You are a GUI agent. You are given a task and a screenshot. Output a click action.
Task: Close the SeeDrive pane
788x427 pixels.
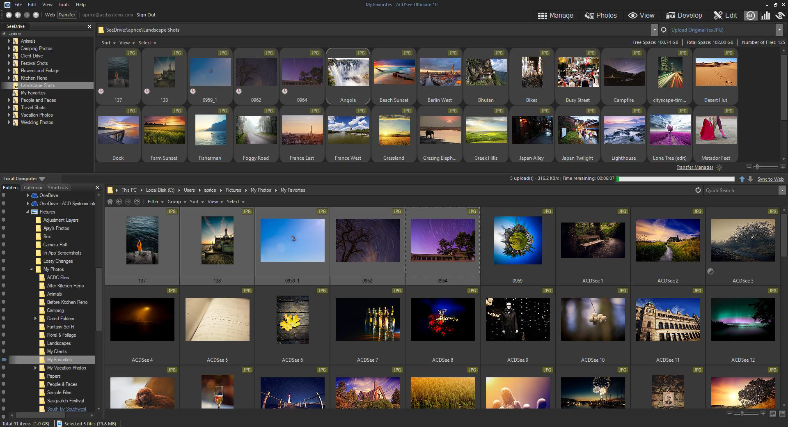coord(89,26)
